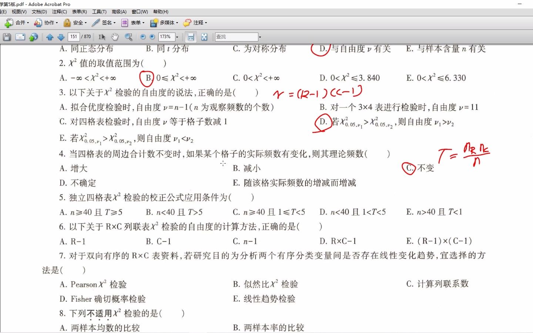Click the 多媒体 (Multimedia) film icon
This screenshot has width=533, height=333.
click(x=154, y=23)
